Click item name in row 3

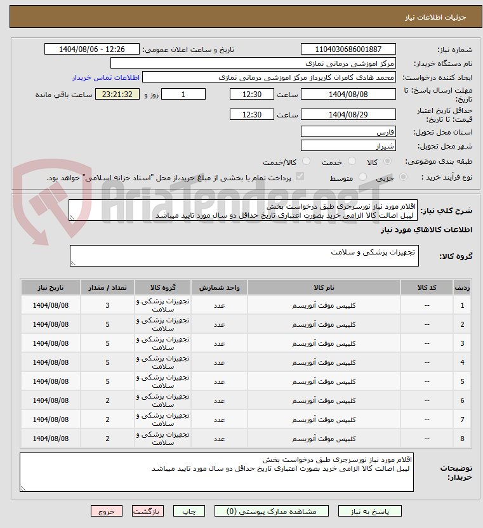click(324, 343)
